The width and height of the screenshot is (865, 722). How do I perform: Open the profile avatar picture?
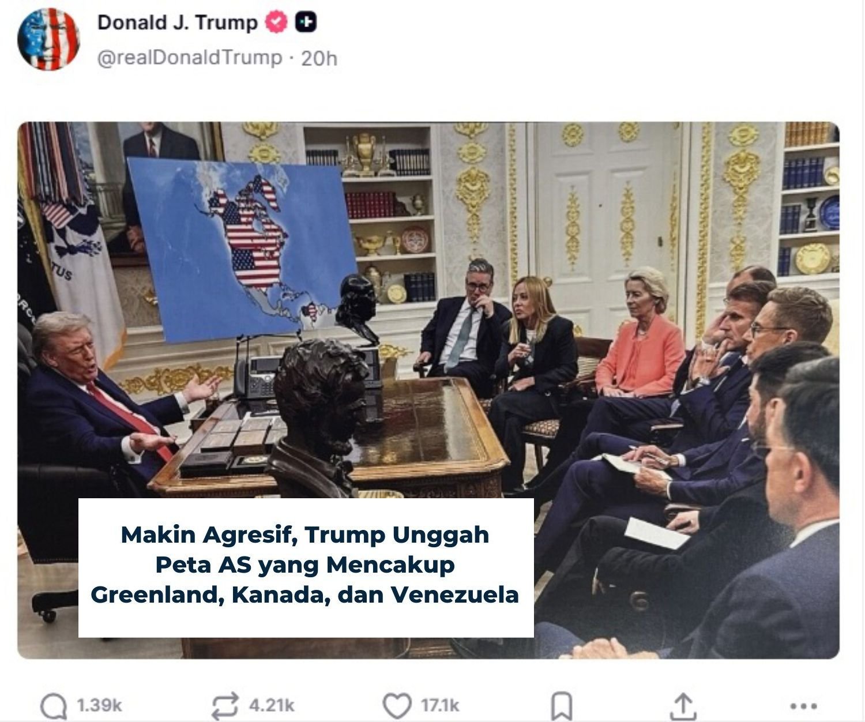pos(48,39)
